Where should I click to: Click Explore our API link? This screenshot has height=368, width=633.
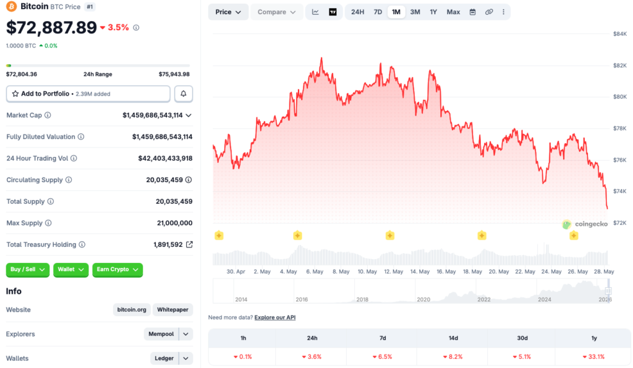[275, 317]
